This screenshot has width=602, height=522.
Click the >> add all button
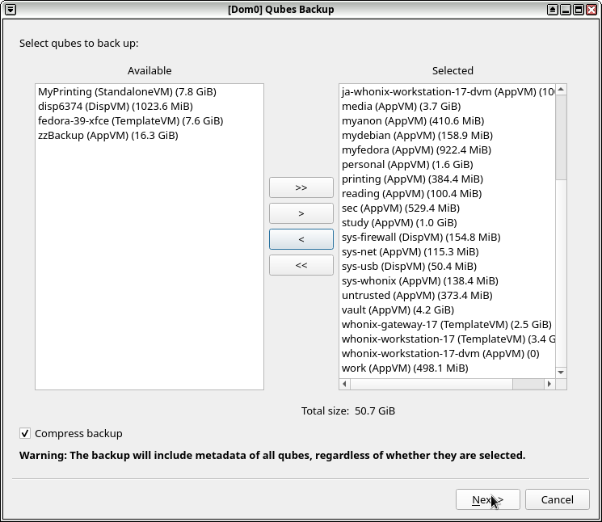[x=301, y=187]
